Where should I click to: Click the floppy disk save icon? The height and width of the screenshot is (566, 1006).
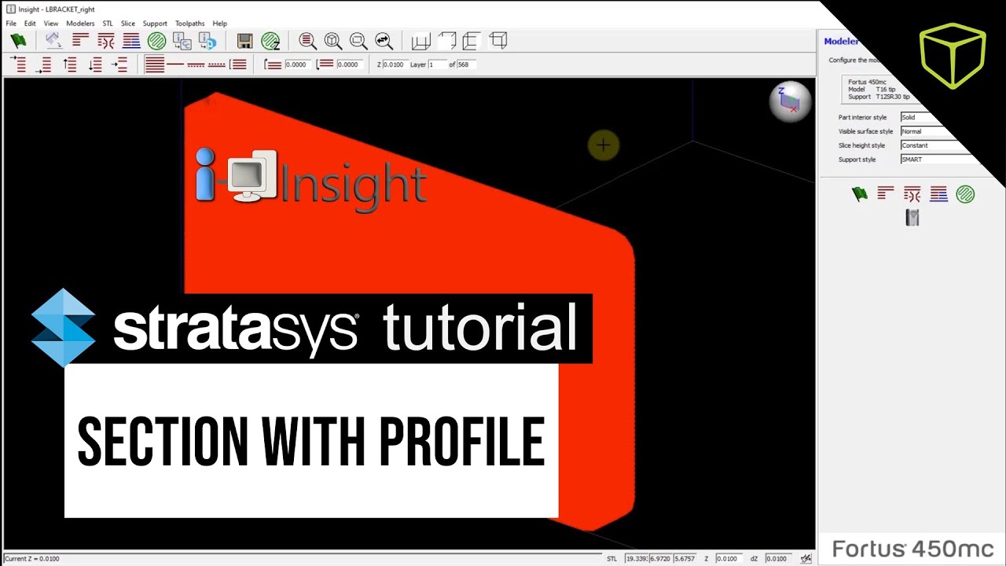(x=244, y=41)
